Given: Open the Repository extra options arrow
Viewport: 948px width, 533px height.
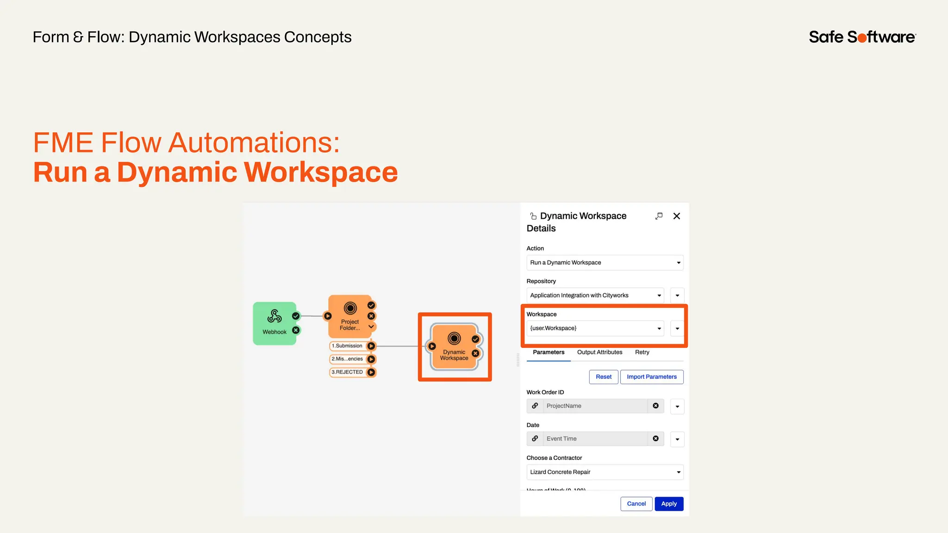Looking at the screenshot, I should point(677,296).
